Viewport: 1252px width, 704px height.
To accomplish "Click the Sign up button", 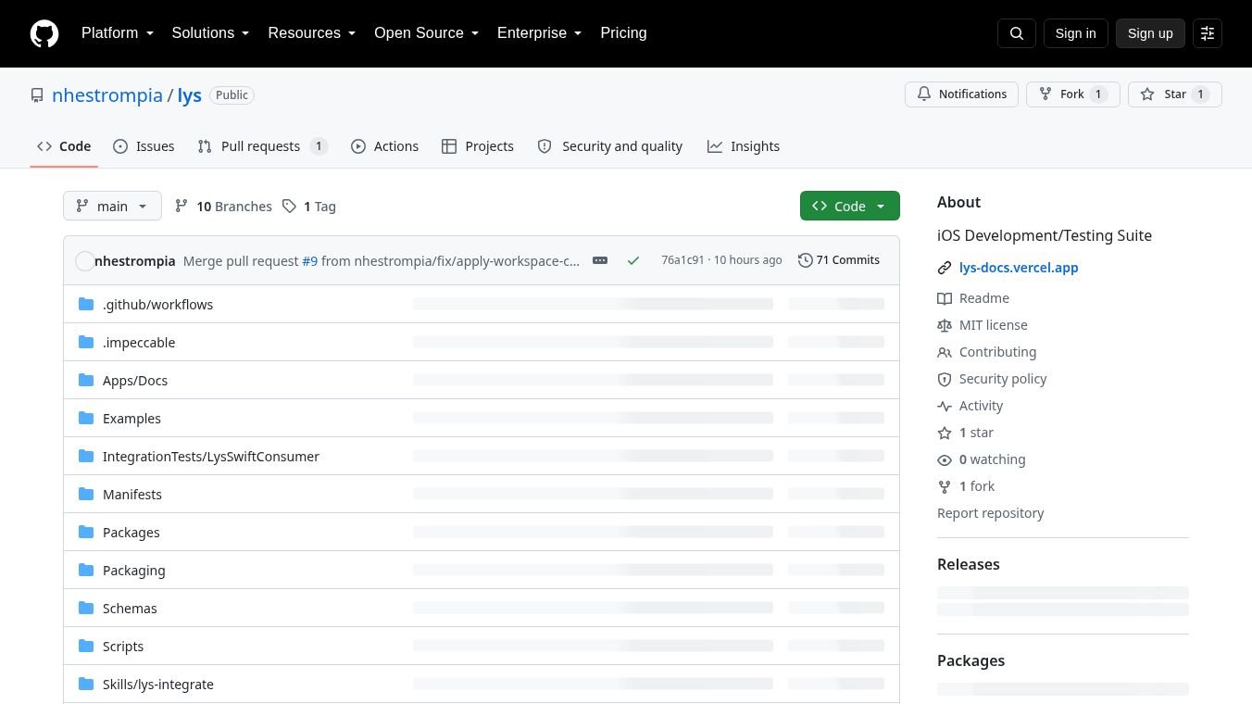I will click(x=1150, y=33).
